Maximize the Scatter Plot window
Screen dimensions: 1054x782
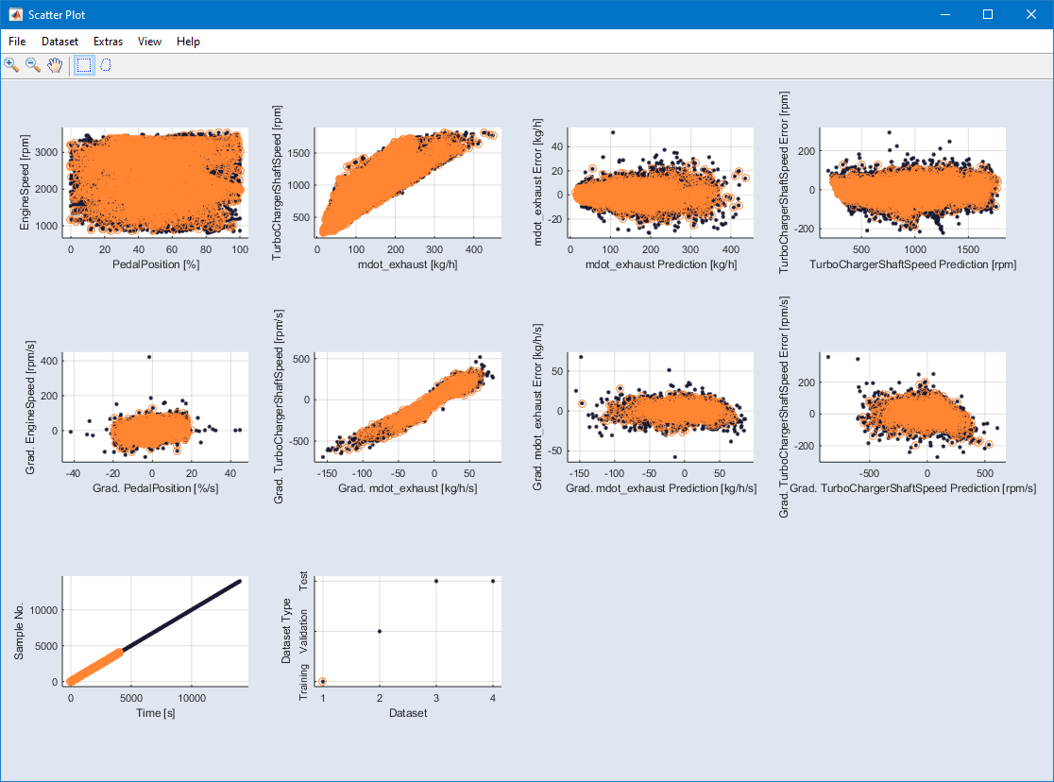pyautogui.click(x=988, y=14)
